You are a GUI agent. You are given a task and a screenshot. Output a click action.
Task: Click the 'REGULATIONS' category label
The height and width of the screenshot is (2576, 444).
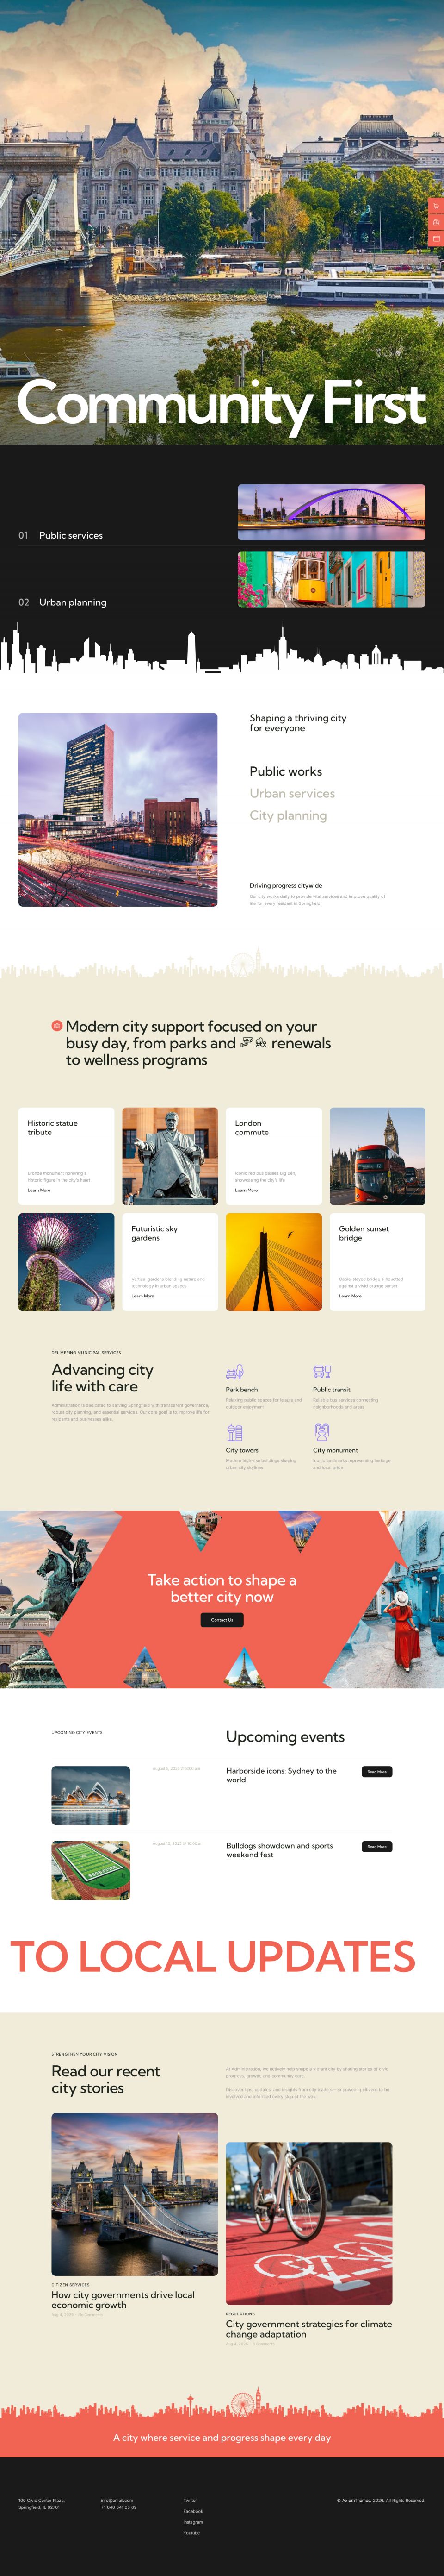(240, 2313)
